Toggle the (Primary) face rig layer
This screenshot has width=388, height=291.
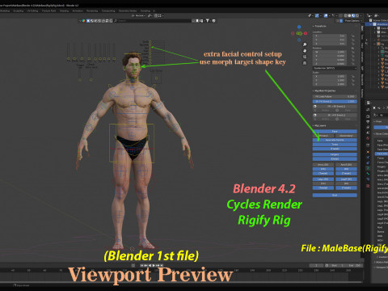tap(323, 136)
